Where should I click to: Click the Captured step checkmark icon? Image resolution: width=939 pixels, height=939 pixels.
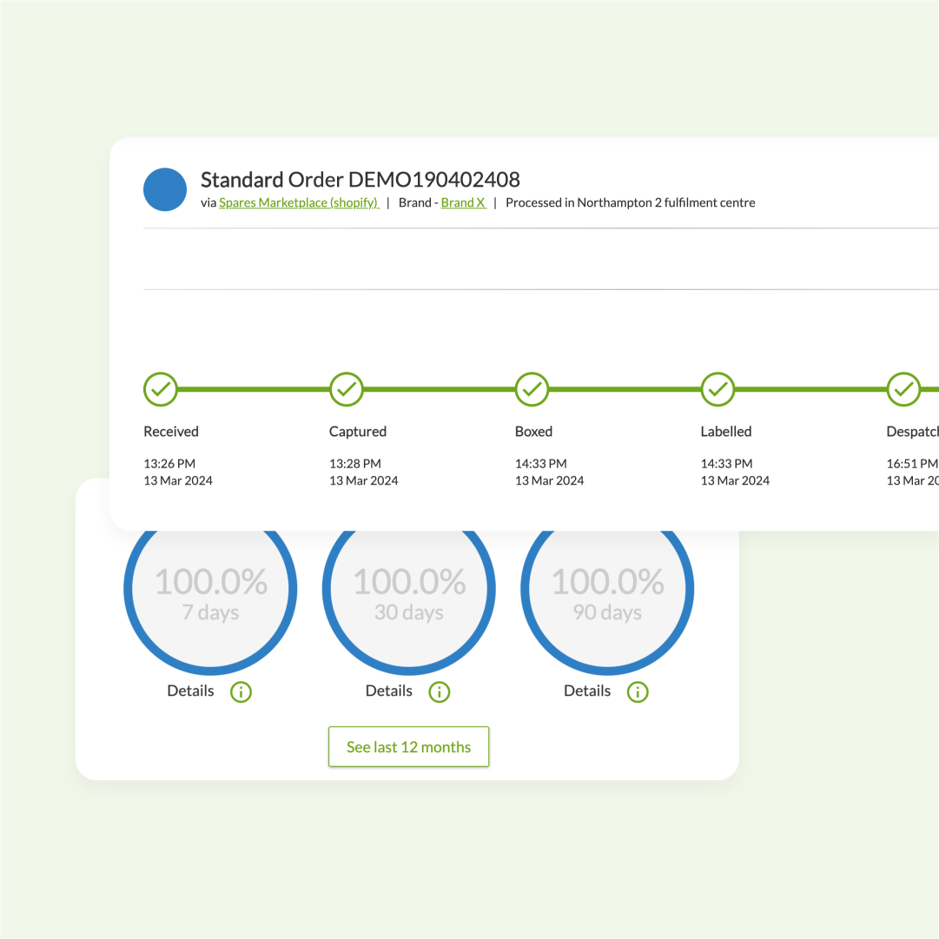[x=347, y=389]
